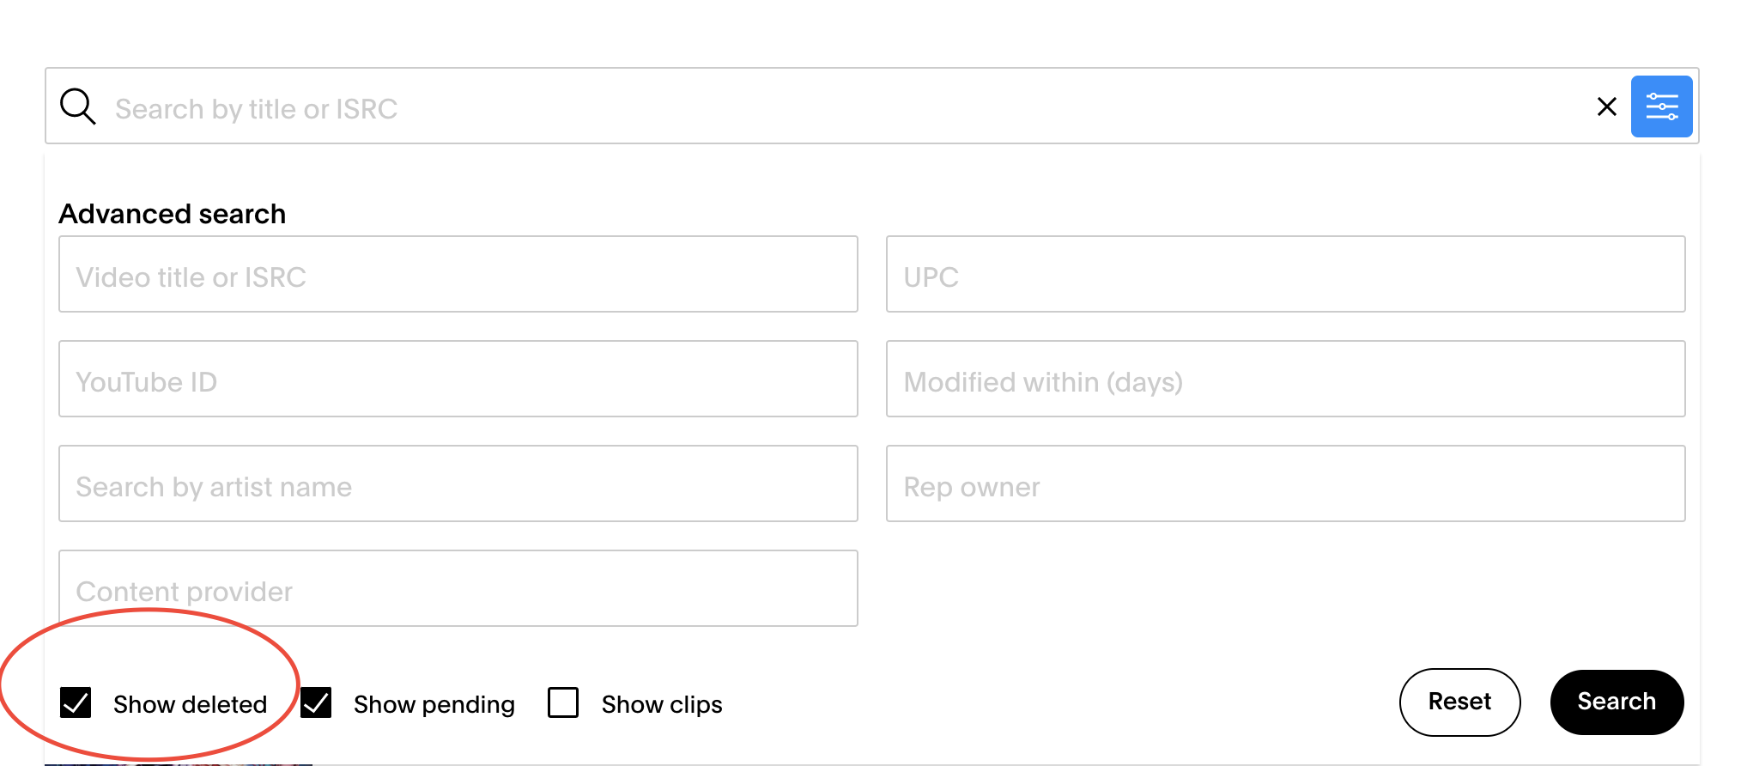The width and height of the screenshot is (1741, 766).
Task: Clear the search with the X icon
Action: (x=1606, y=106)
